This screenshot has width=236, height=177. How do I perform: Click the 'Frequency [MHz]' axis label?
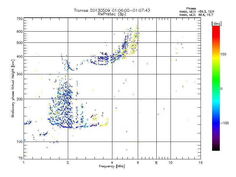click(x=112, y=166)
